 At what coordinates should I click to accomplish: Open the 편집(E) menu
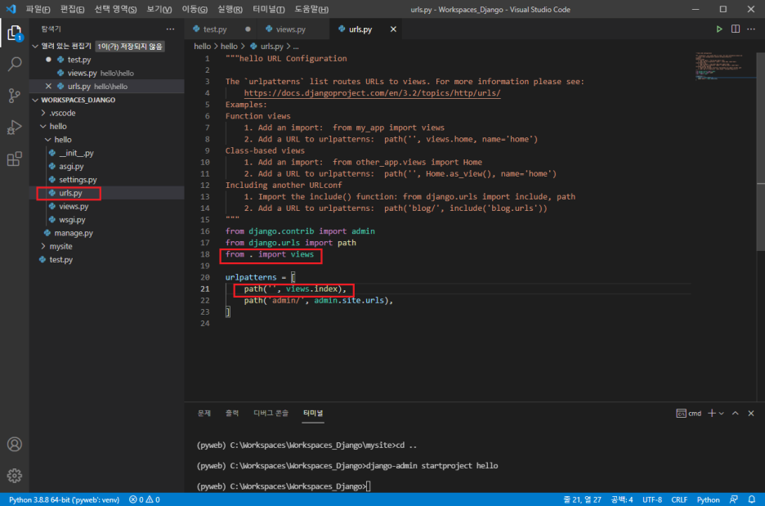[x=72, y=9]
